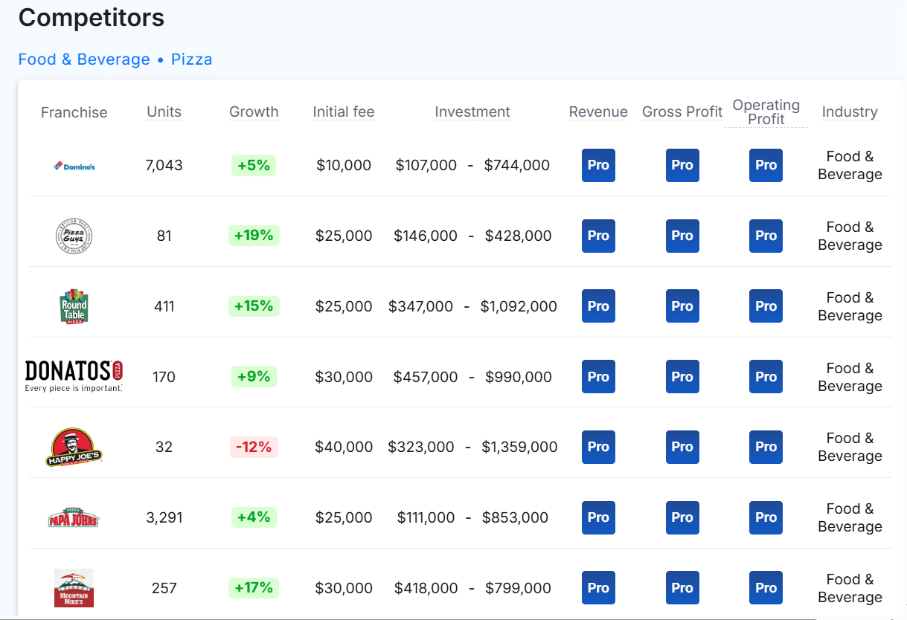907x620 pixels.
Task: Click the $40,000 initial fee
Action: pyautogui.click(x=344, y=447)
